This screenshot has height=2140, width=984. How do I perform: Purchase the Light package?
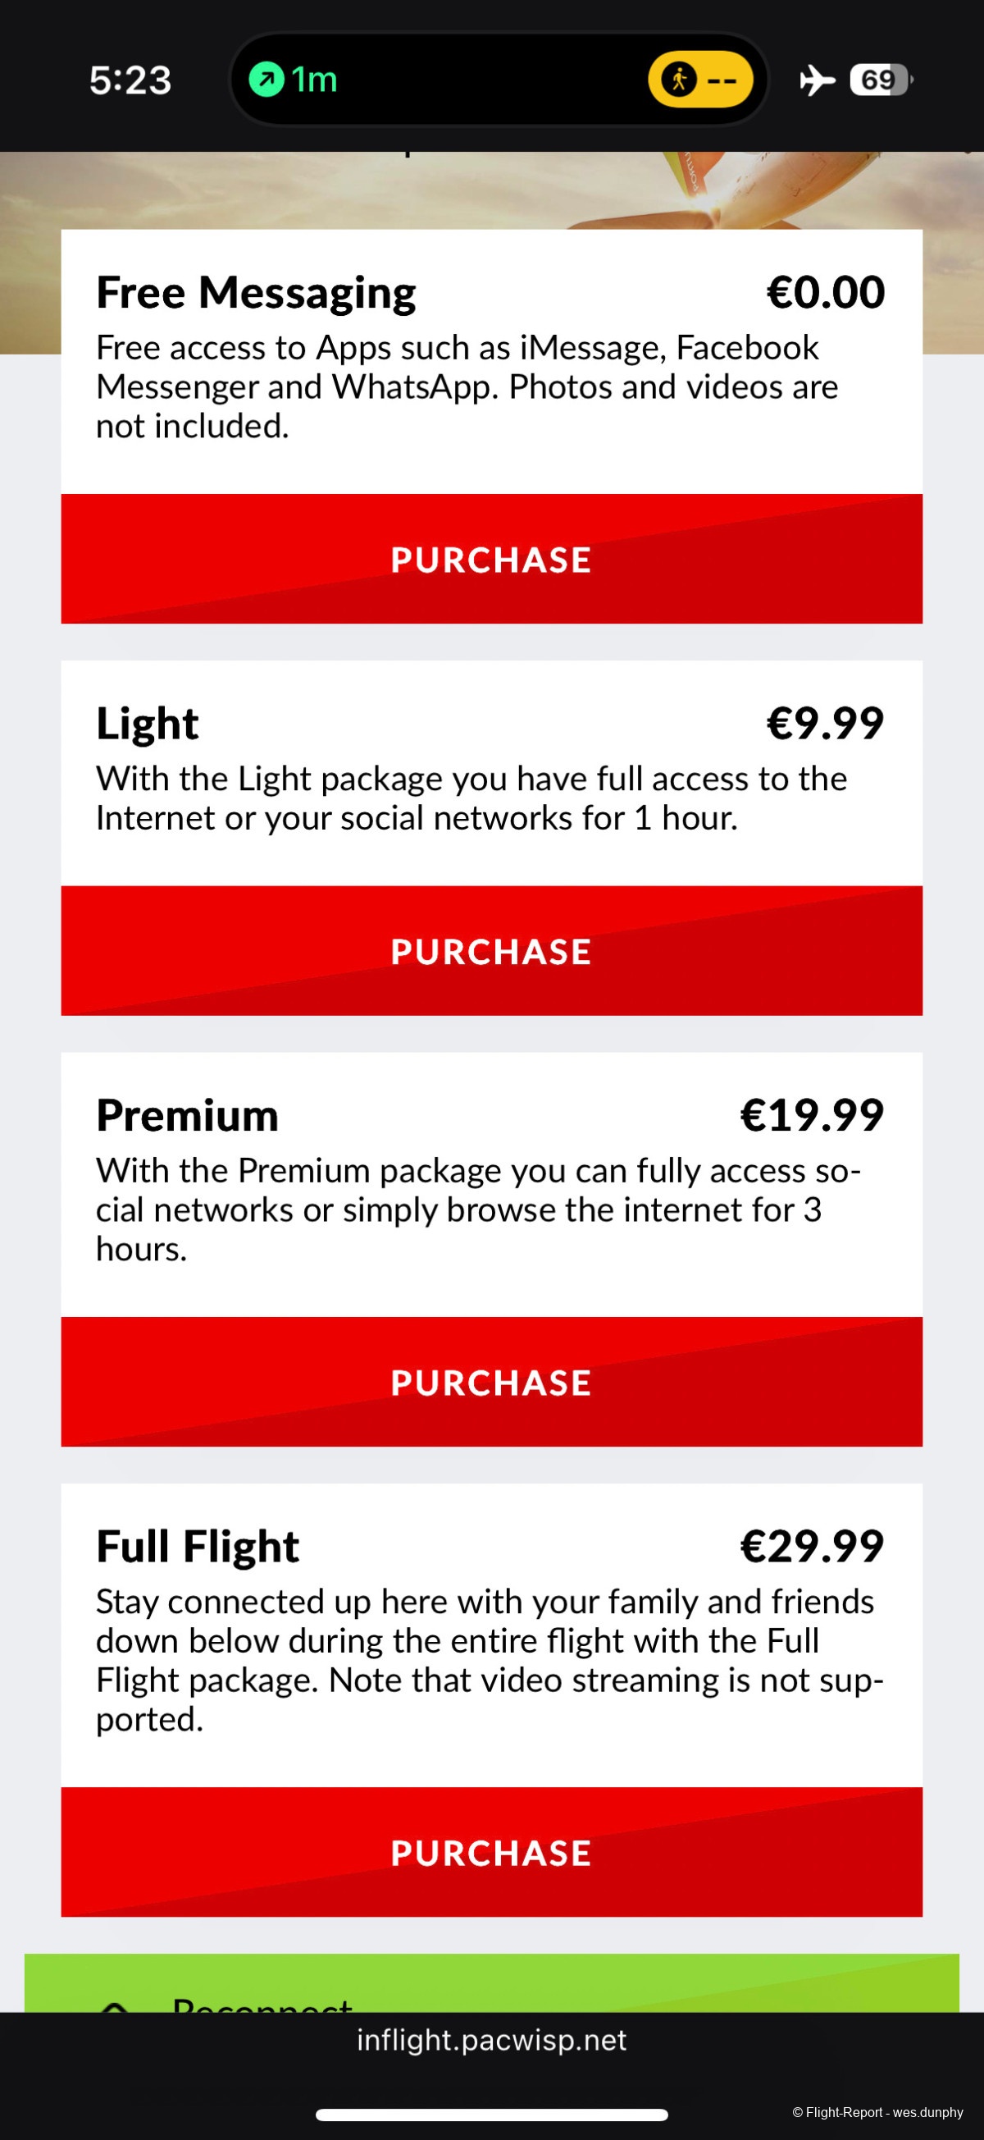pos(491,951)
